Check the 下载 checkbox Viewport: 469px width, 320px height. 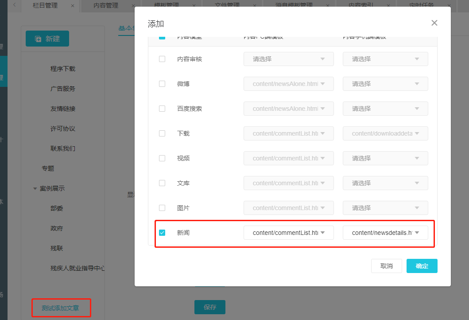click(162, 133)
